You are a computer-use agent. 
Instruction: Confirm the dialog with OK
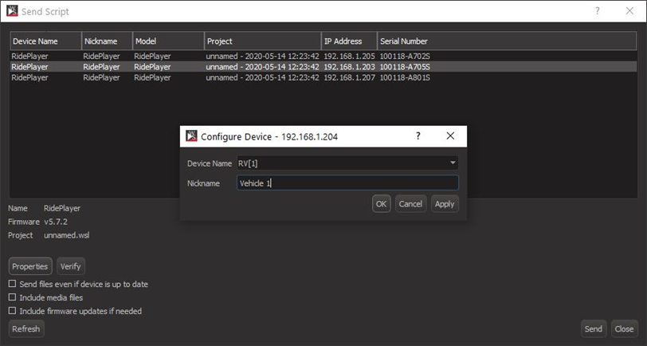tap(381, 204)
